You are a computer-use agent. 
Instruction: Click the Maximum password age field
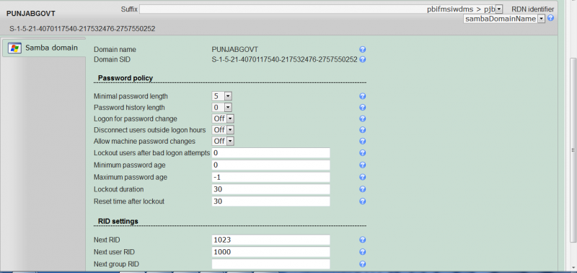point(271,177)
